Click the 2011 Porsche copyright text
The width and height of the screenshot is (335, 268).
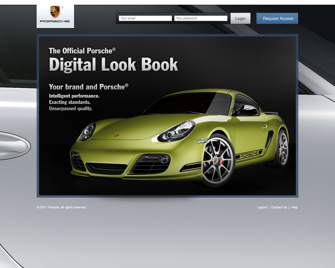tap(61, 207)
